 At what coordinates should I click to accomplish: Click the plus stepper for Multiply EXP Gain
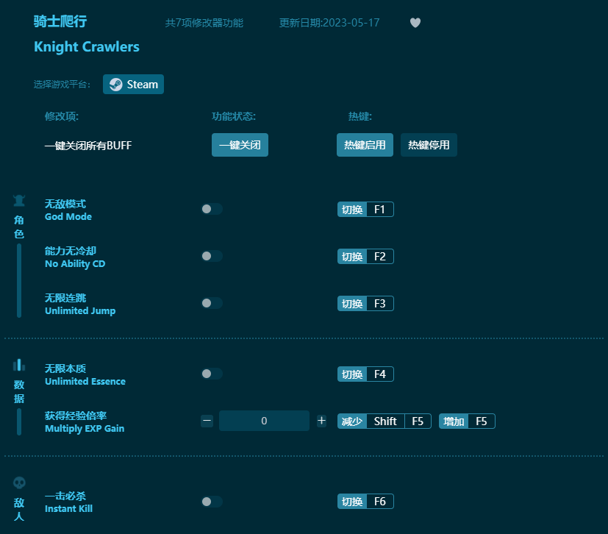[321, 421]
